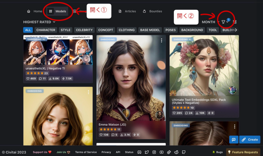263x156 pixels.
Task: Go to the Models tab
Action: pos(58,11)
